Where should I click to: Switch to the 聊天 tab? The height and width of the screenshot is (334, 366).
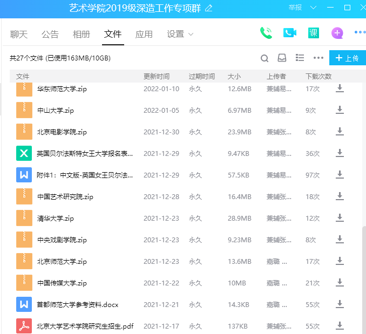click(x=19, y=35)
